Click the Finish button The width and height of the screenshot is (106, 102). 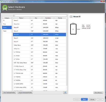(100, 99)
